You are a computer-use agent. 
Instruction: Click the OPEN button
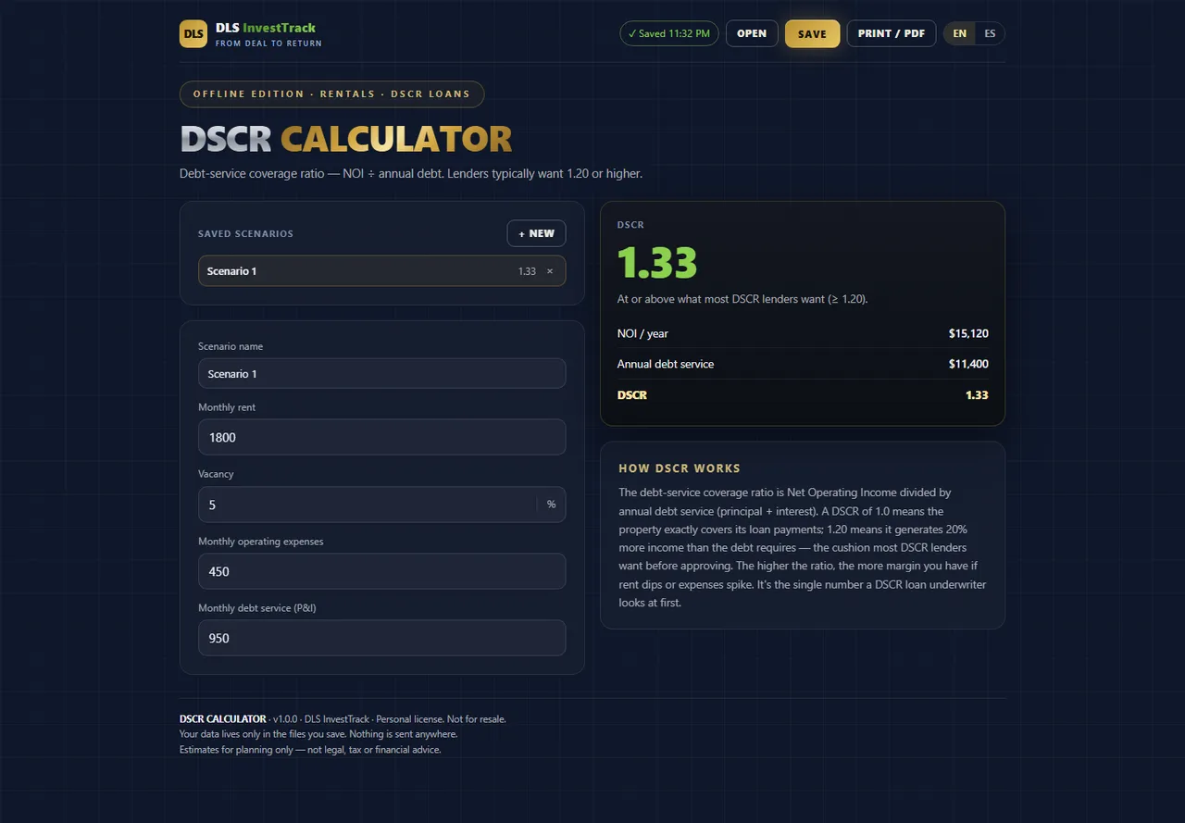click(752, 33)
